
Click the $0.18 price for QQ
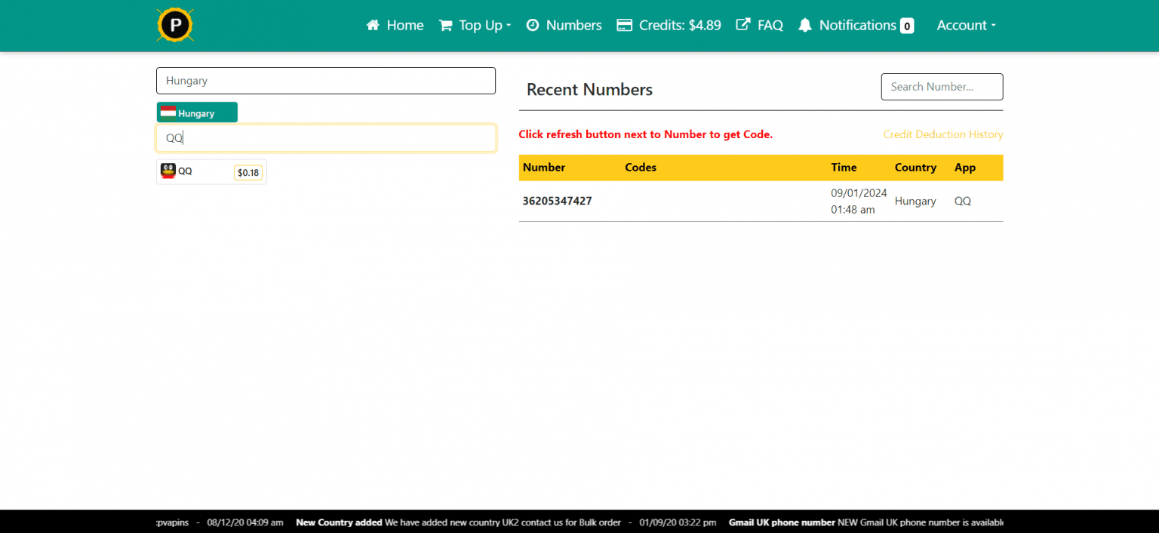247,172
